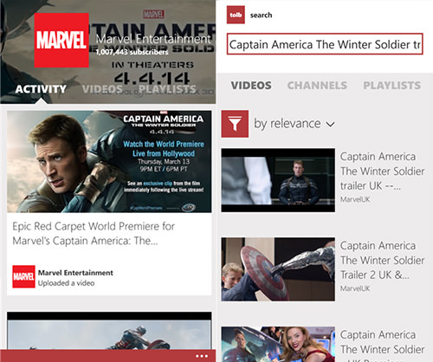Screen dimensions: 433x362
Task: Open thumbnail for 'trailer UK' result
Action: 278,180
